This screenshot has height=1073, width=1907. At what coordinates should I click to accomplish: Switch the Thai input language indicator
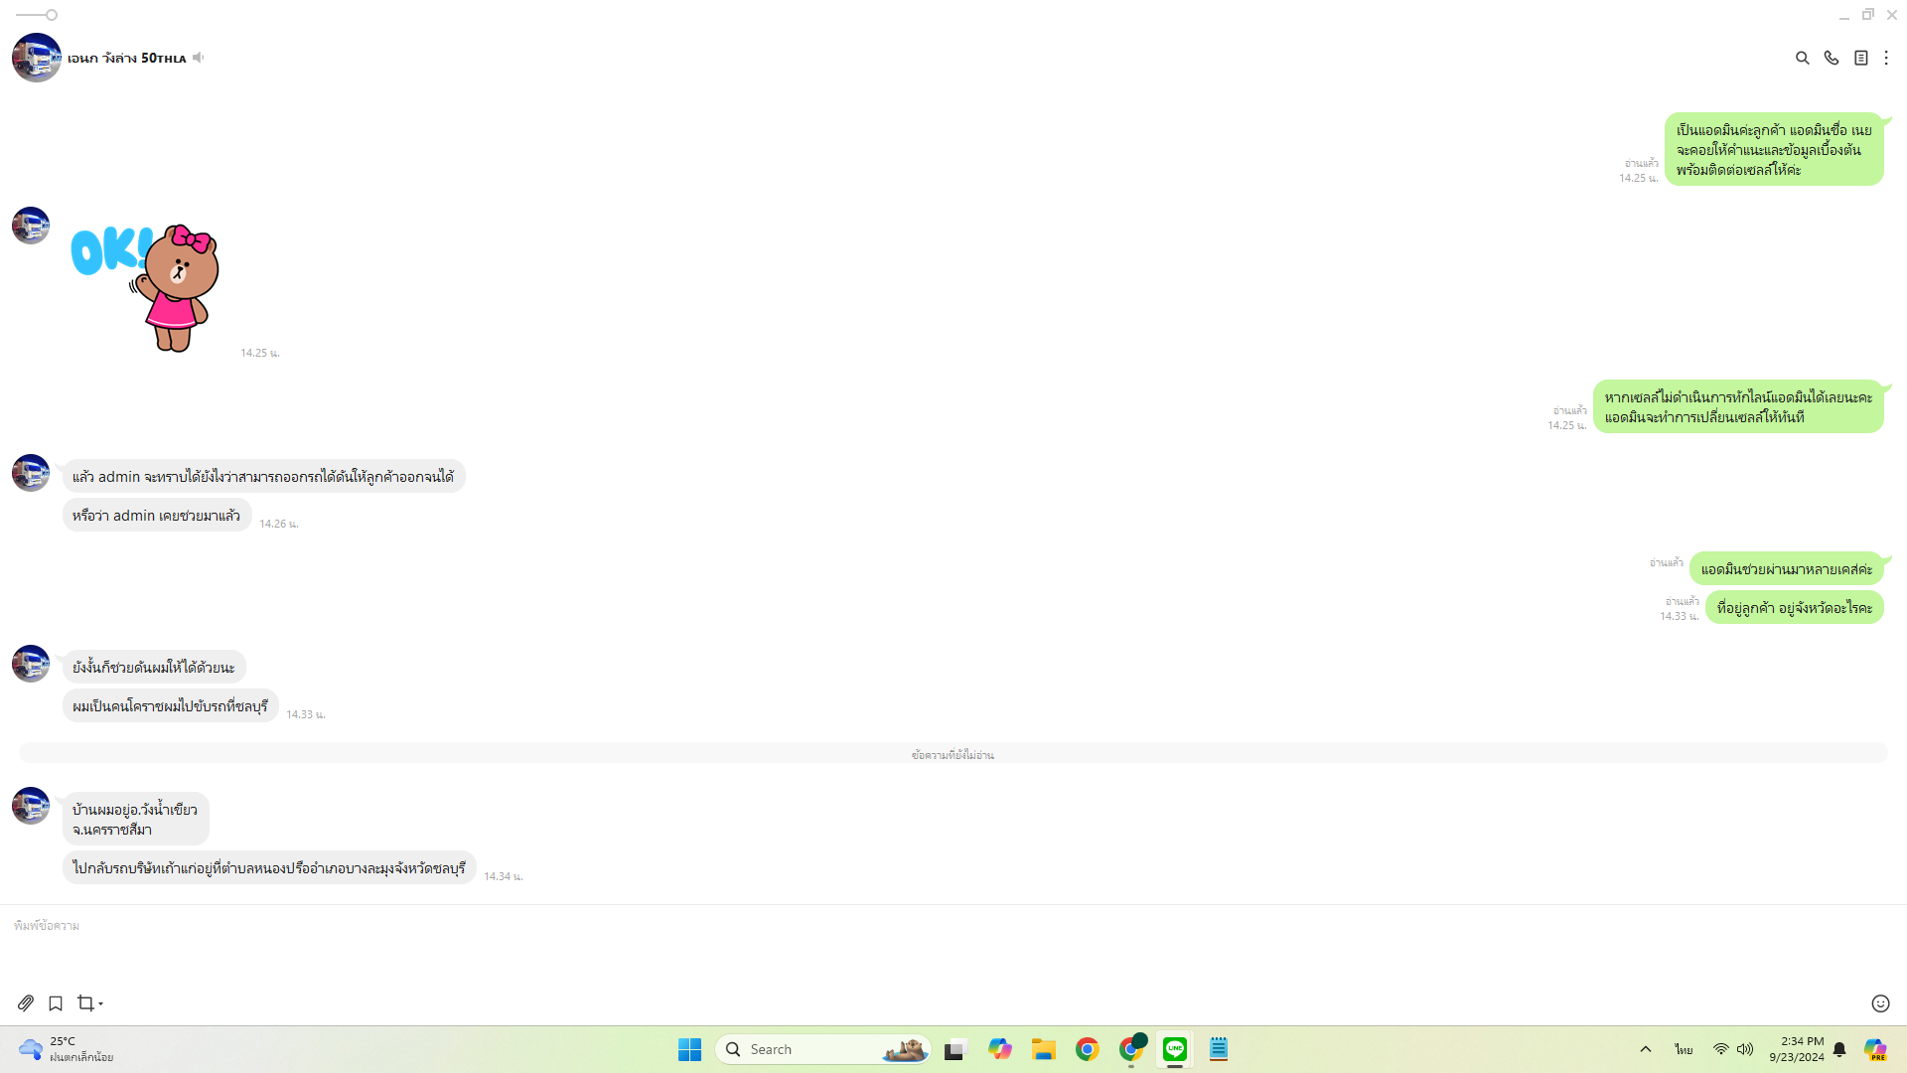(x=1684, y=1049)
